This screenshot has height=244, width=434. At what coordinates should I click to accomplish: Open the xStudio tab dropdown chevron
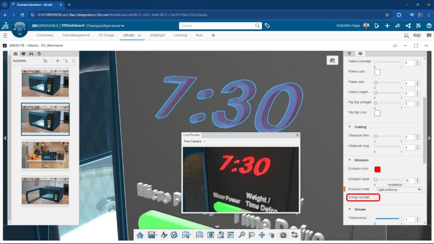coord(139,36)
